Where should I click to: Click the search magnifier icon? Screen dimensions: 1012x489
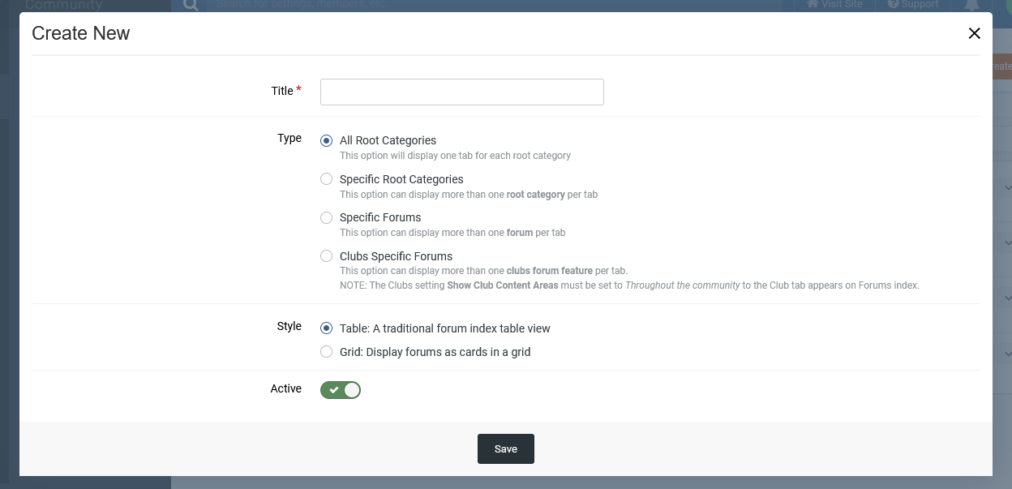click(x=191, y=5)
